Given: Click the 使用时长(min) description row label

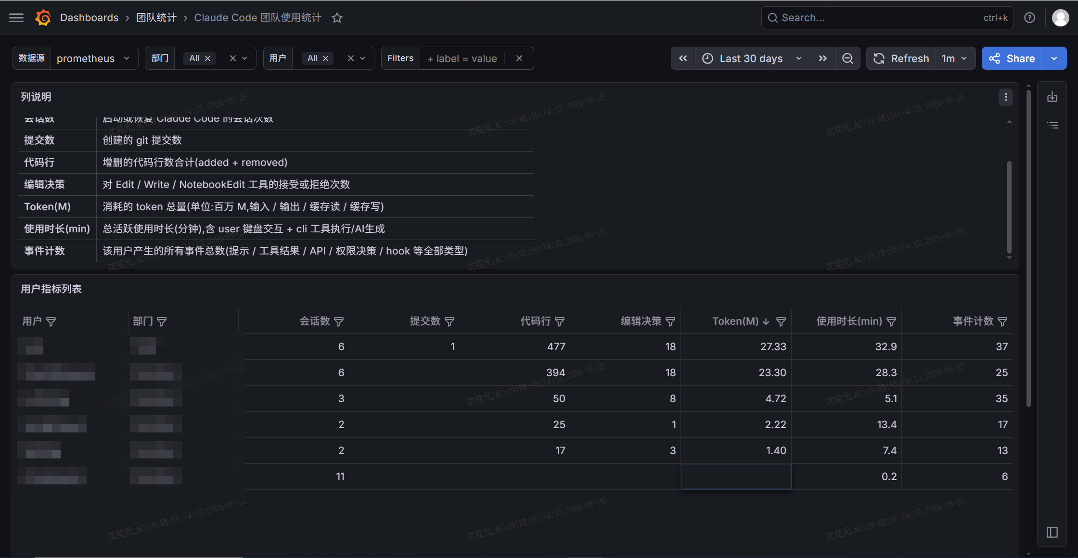Looking at the screenshot, I should 57,229.
